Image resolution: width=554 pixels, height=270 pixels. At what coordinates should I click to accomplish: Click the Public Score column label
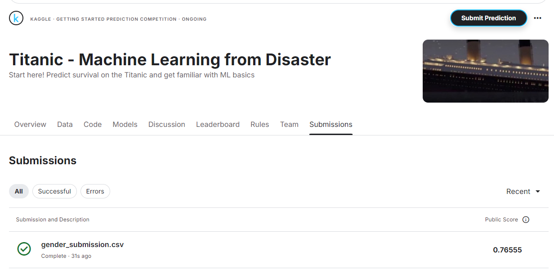pos(501,220)
